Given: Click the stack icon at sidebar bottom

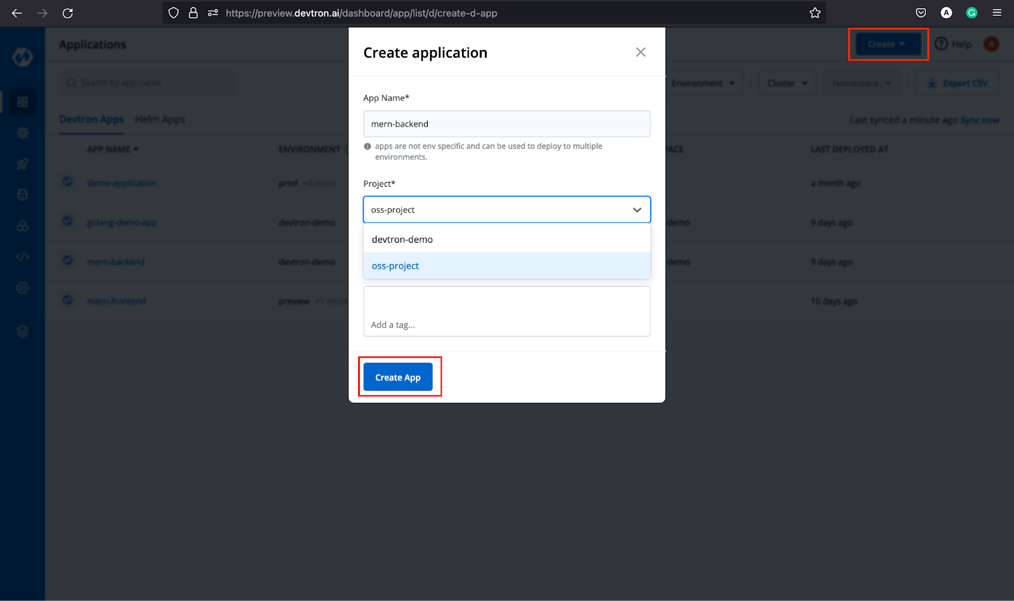Looking at the screenshot, I should [x=22, y=331].
